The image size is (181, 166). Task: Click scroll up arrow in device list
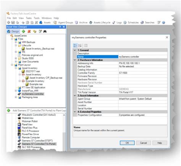pyautogui.click(x=64, y=115)
